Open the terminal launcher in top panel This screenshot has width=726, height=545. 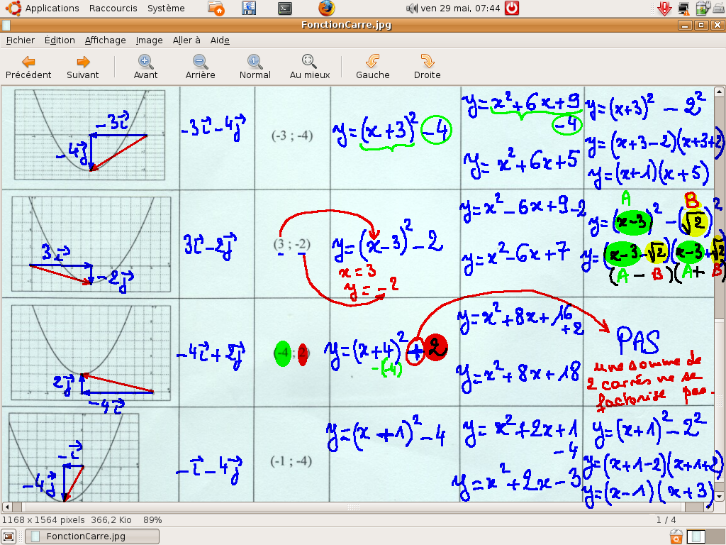click(285, 9)
